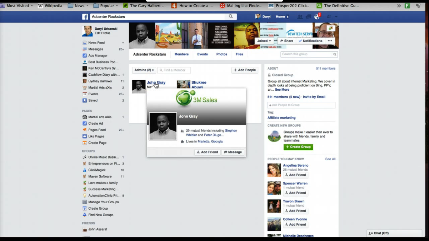Open News bookmarks folder
Image resolution: width=429 pixels, height=241 pixels.
[79, 6]
